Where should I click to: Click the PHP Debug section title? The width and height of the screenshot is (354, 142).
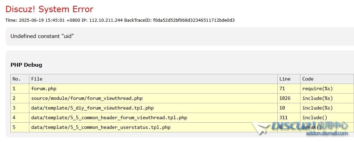click(x=26, y=65)
